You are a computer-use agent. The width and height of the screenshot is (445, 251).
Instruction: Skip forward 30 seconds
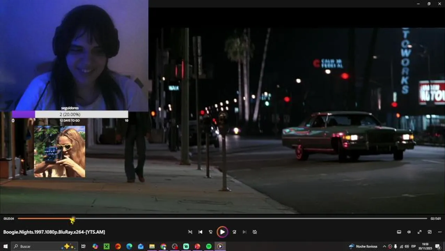click(234, 232)
